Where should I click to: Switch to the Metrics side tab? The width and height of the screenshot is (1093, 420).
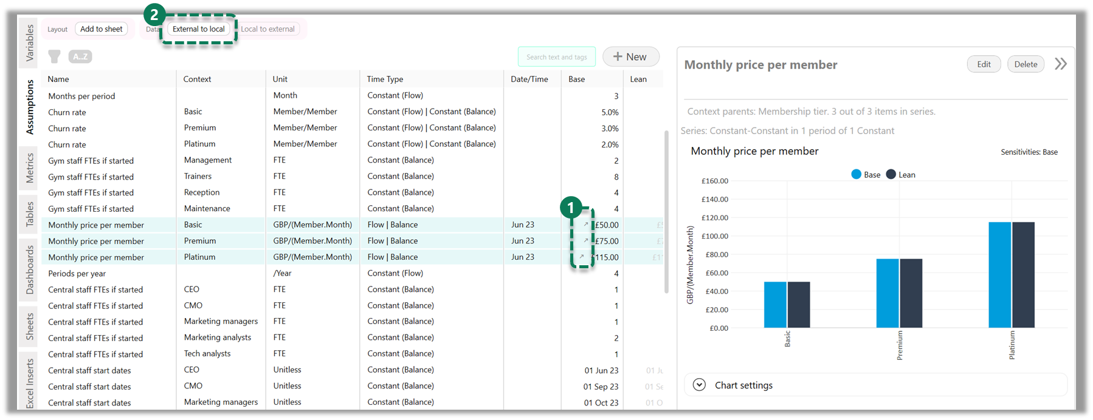(x=30, y=168)
